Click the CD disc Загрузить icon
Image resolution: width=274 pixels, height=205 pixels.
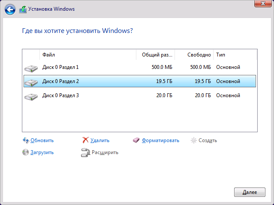(25, 152)
